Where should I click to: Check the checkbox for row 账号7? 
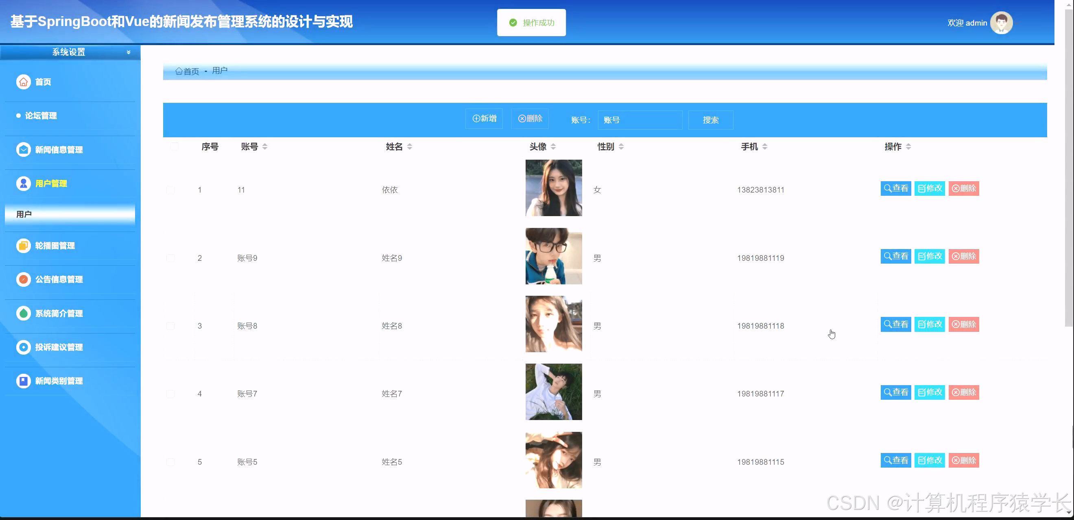[x=170, y=394]
